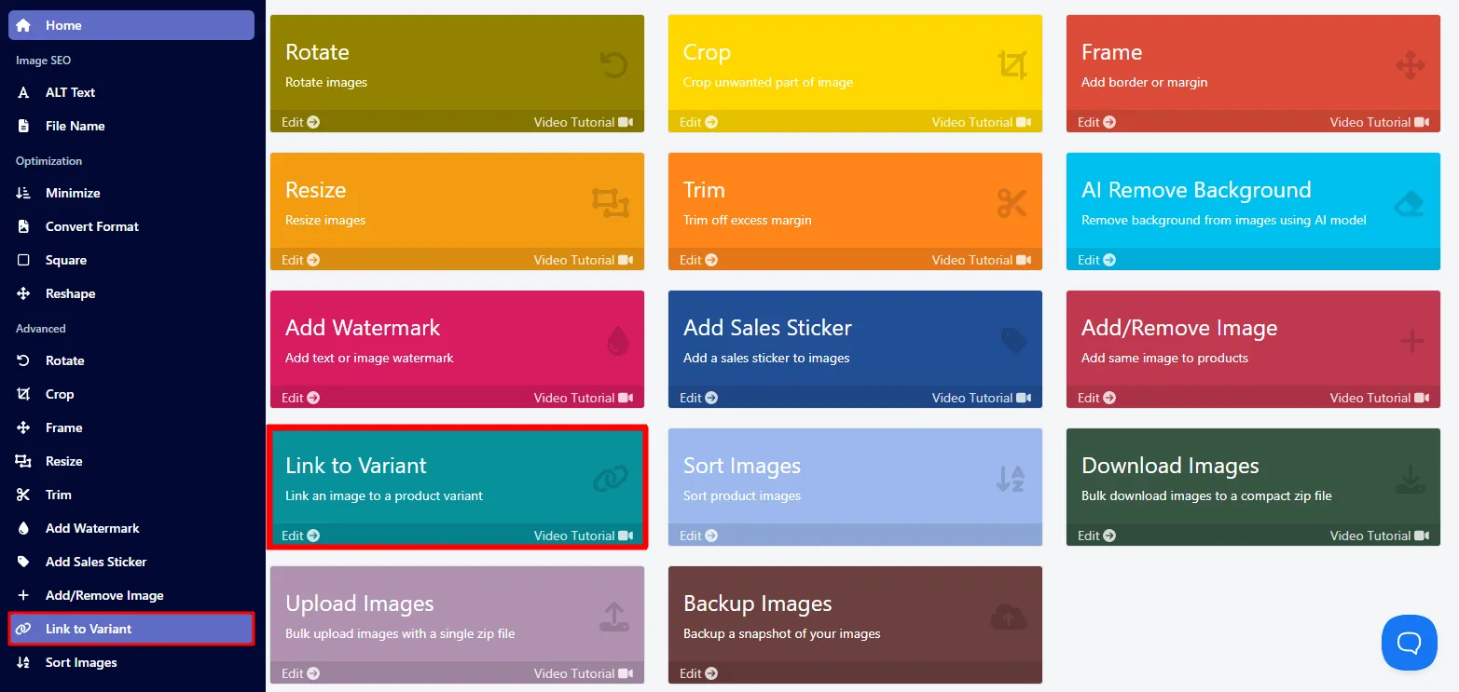The width and height of the screenshot is (1459, 692).
Task: Open the chat support bubble icon
Action: pyautogui.click(x=1410, y=643)
